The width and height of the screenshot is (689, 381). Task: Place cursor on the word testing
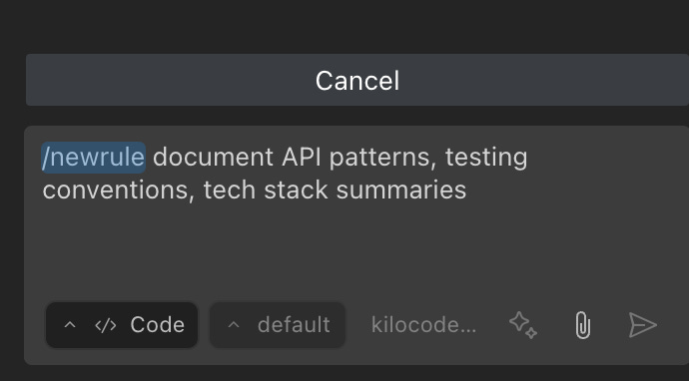point(486,158)
